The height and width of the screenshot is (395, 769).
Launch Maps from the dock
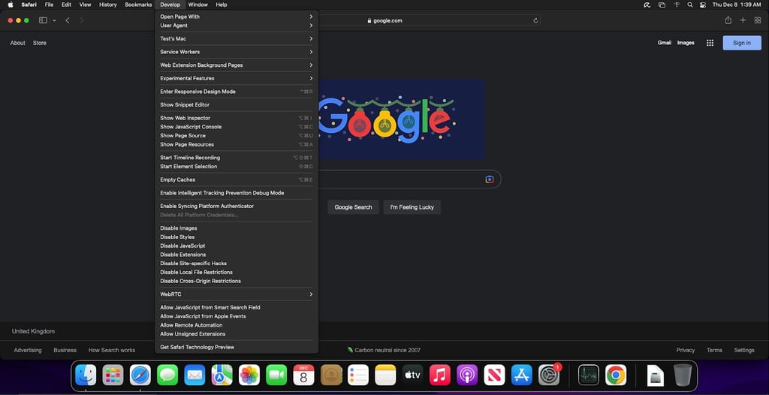pyautogui.click(x=222, y=375)
